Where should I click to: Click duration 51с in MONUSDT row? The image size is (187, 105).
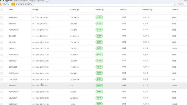click(72, 85)
